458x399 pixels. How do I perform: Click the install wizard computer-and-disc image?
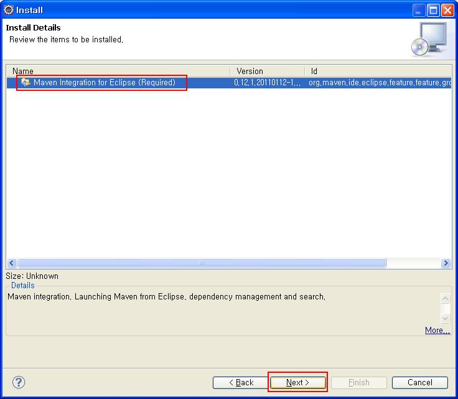point(429,39)
